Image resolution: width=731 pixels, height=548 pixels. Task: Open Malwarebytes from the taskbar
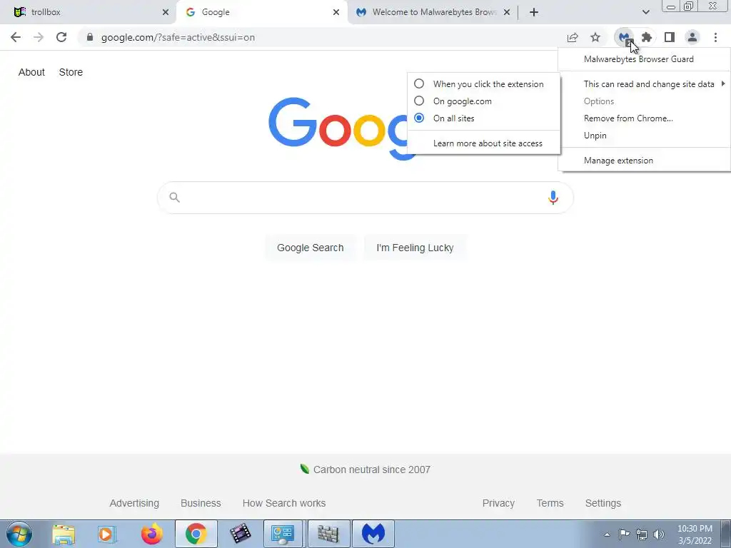[x=373, y=534]
